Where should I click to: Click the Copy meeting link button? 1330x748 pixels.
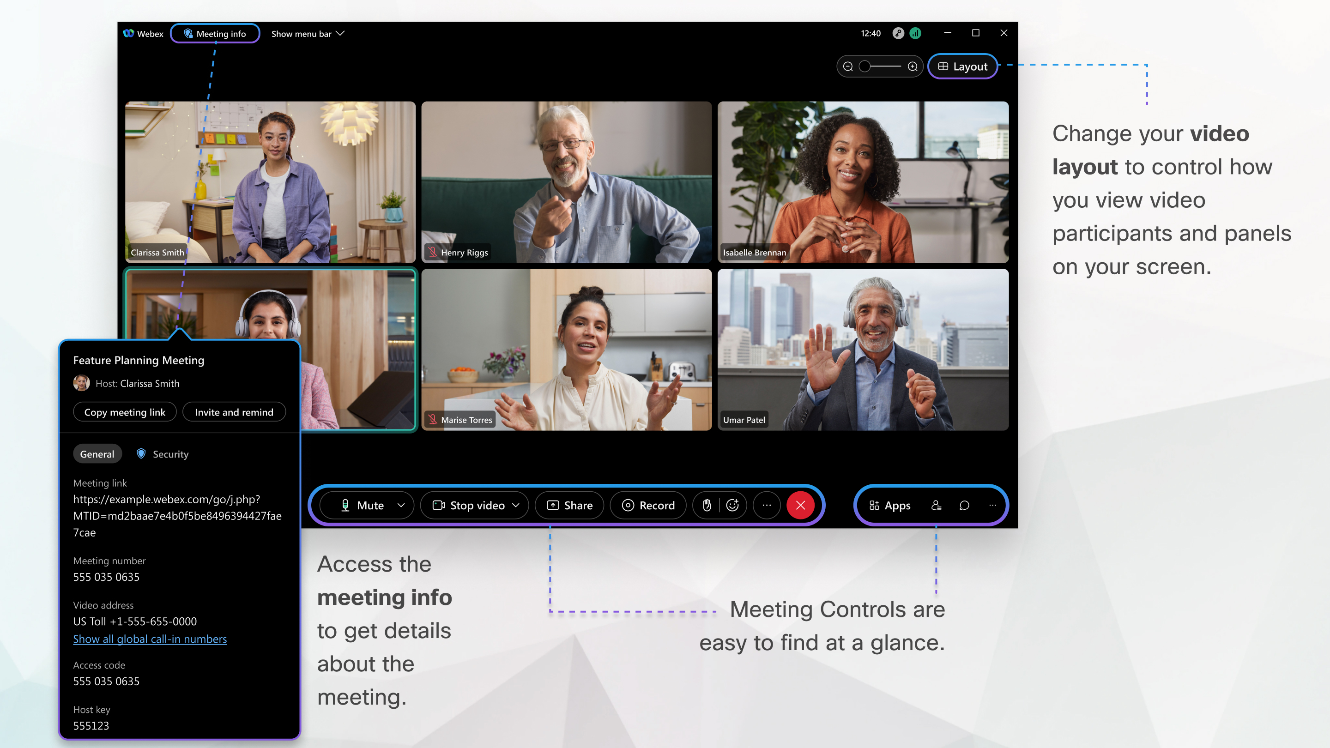125,412
